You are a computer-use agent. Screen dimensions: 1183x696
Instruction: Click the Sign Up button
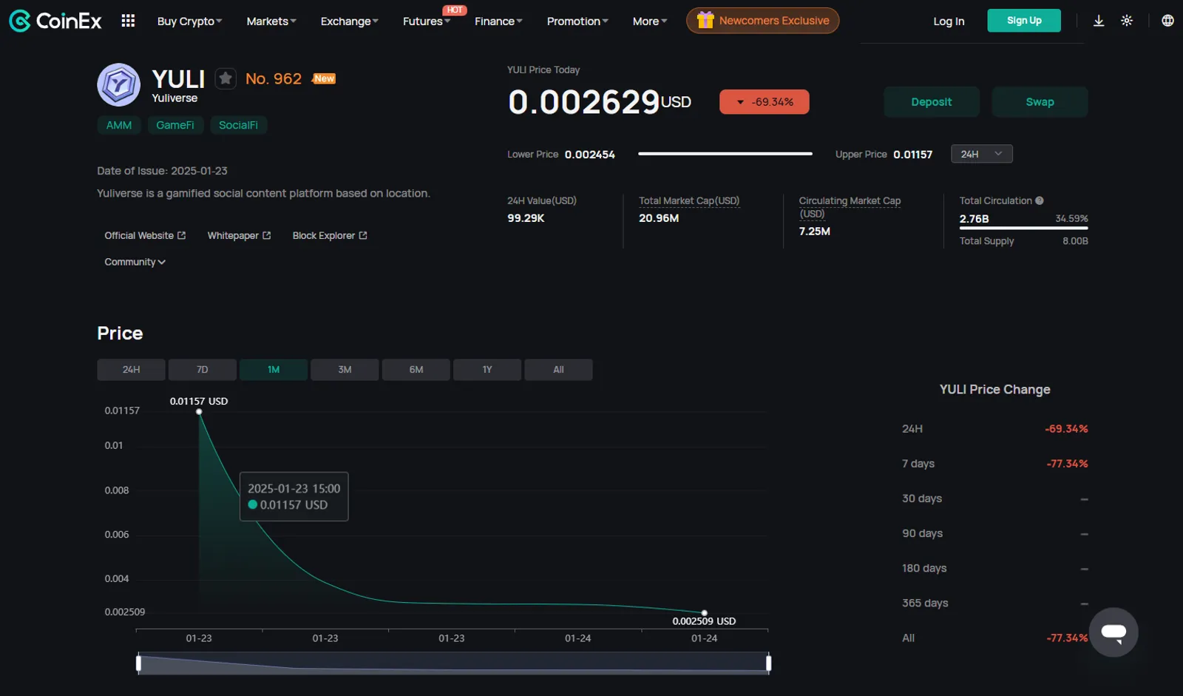click(x=1024, y=21)
